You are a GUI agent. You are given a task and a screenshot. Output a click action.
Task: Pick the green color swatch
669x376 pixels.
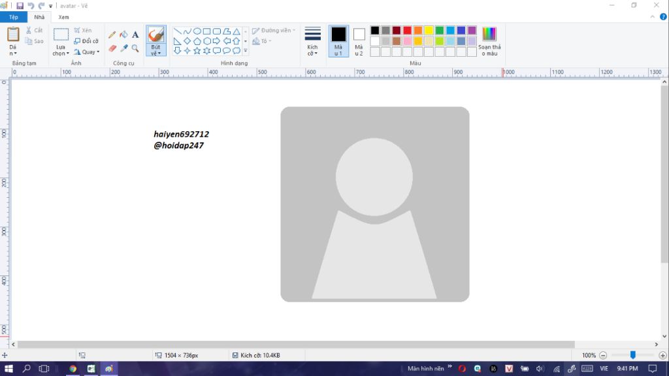coord(440,30)
